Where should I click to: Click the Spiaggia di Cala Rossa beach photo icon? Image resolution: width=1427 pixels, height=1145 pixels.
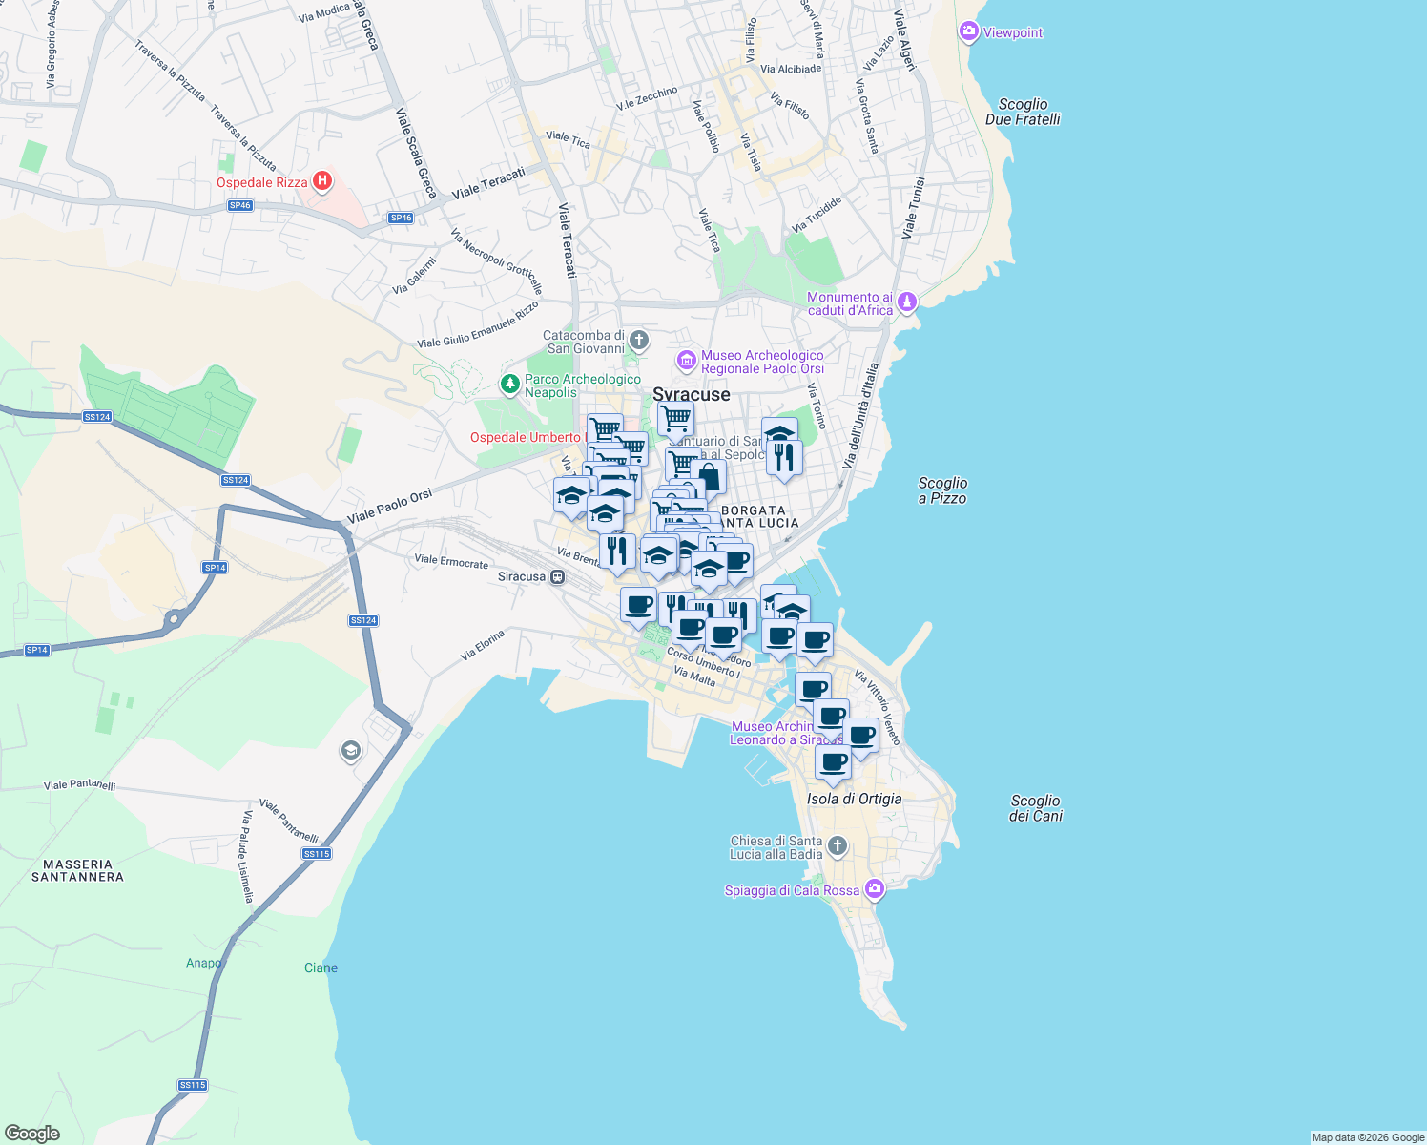click(873, 887)
